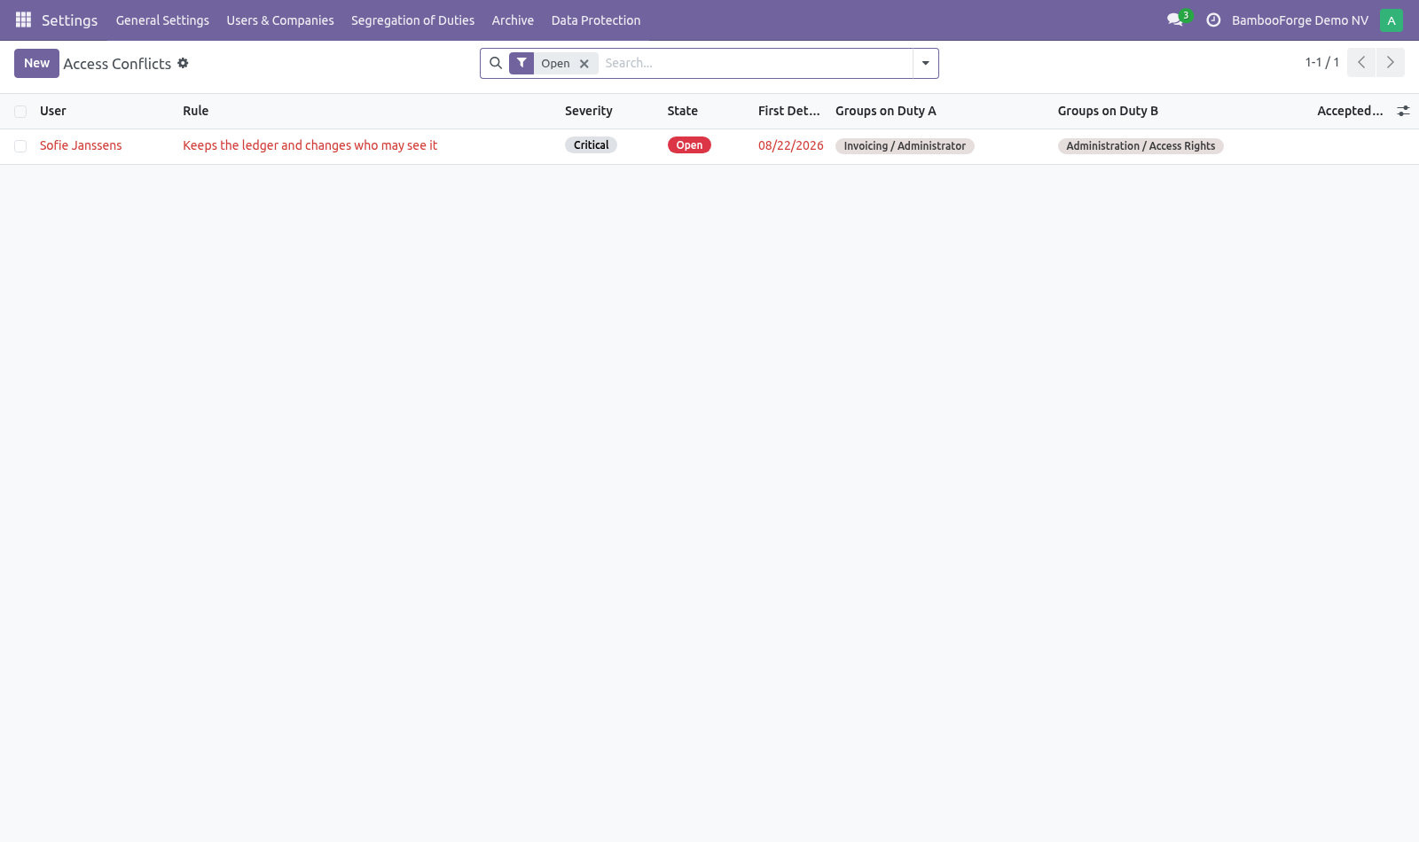Focus the Search input field

pyautogui.click(x=756, y=63)
